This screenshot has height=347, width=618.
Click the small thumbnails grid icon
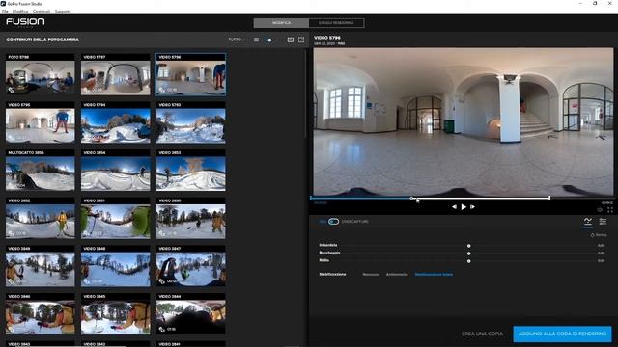[x=256, y=40]
